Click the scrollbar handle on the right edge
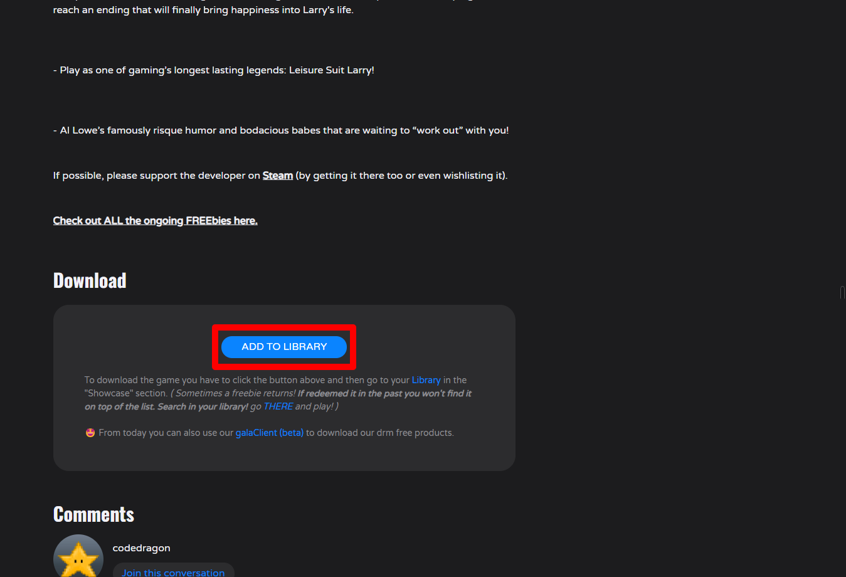 [x=842, y=292]
